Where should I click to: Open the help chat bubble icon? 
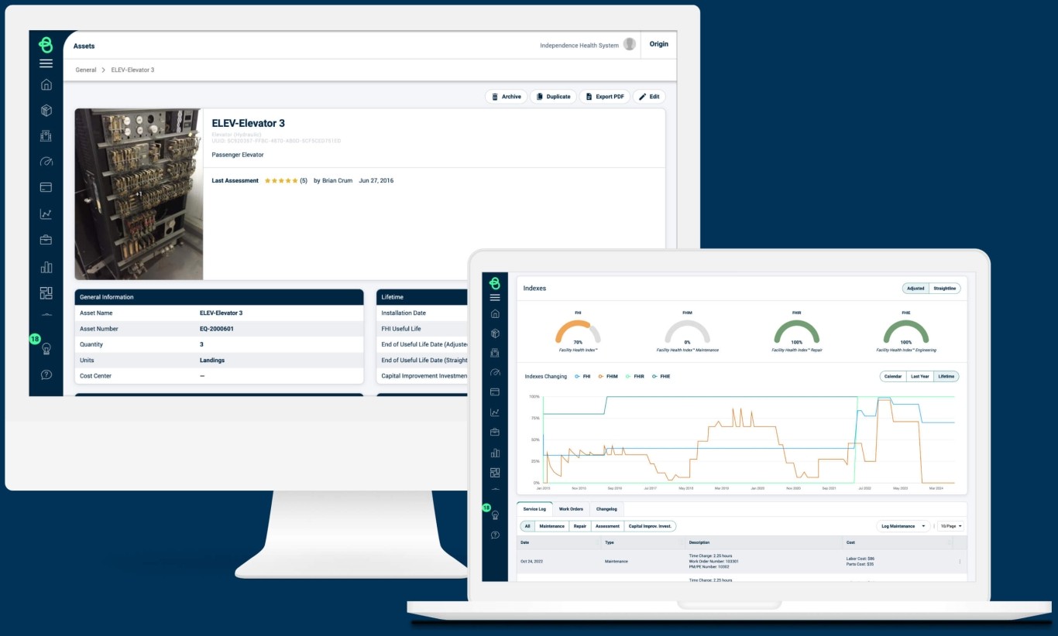point(46,374)
